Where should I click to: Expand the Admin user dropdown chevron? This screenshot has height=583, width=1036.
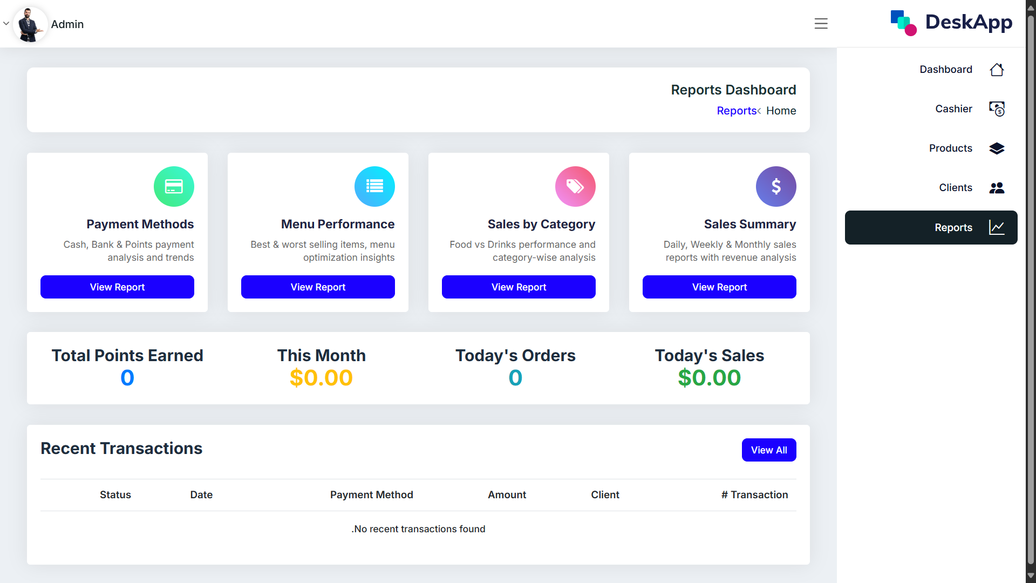coord(6,24)
